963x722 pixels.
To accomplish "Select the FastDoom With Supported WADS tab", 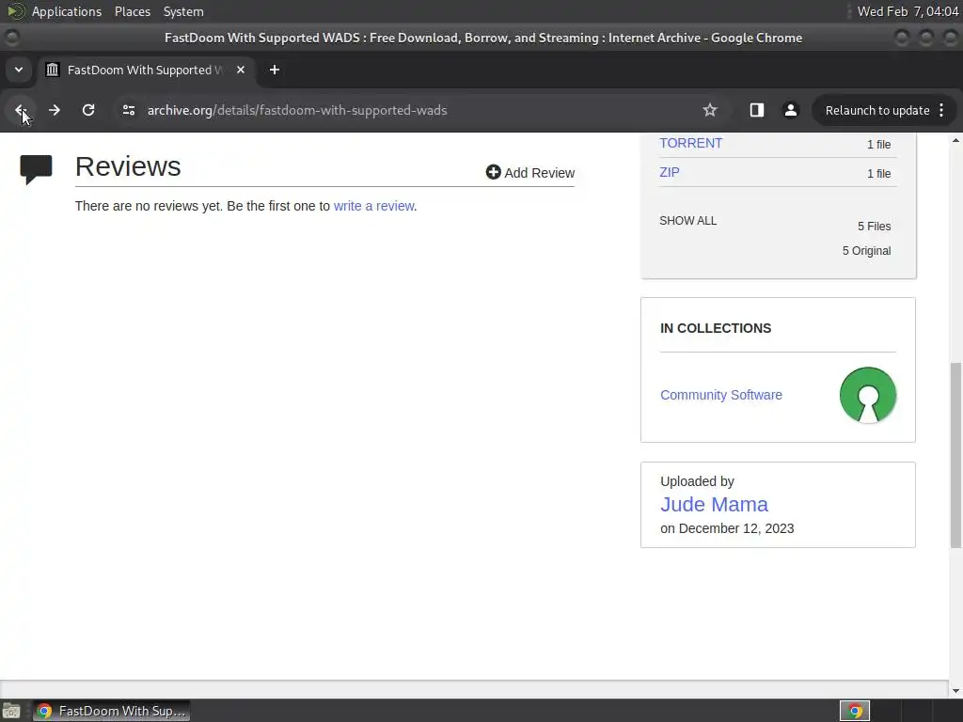I will coord(144,70).
